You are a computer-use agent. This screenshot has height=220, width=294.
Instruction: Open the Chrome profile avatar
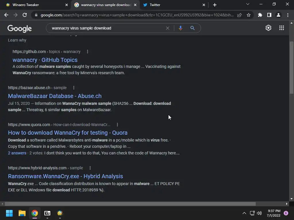(x=278, y=15)
